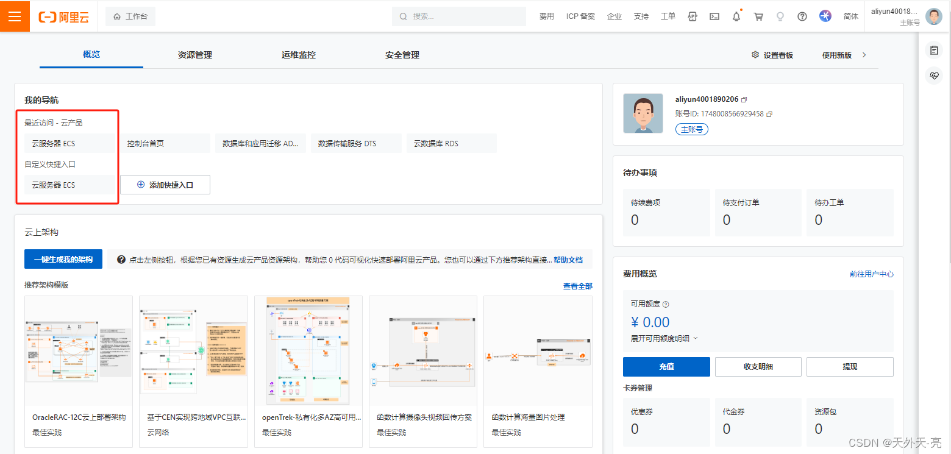Open 云数据库 RDS shortcut

click(452, 144)
